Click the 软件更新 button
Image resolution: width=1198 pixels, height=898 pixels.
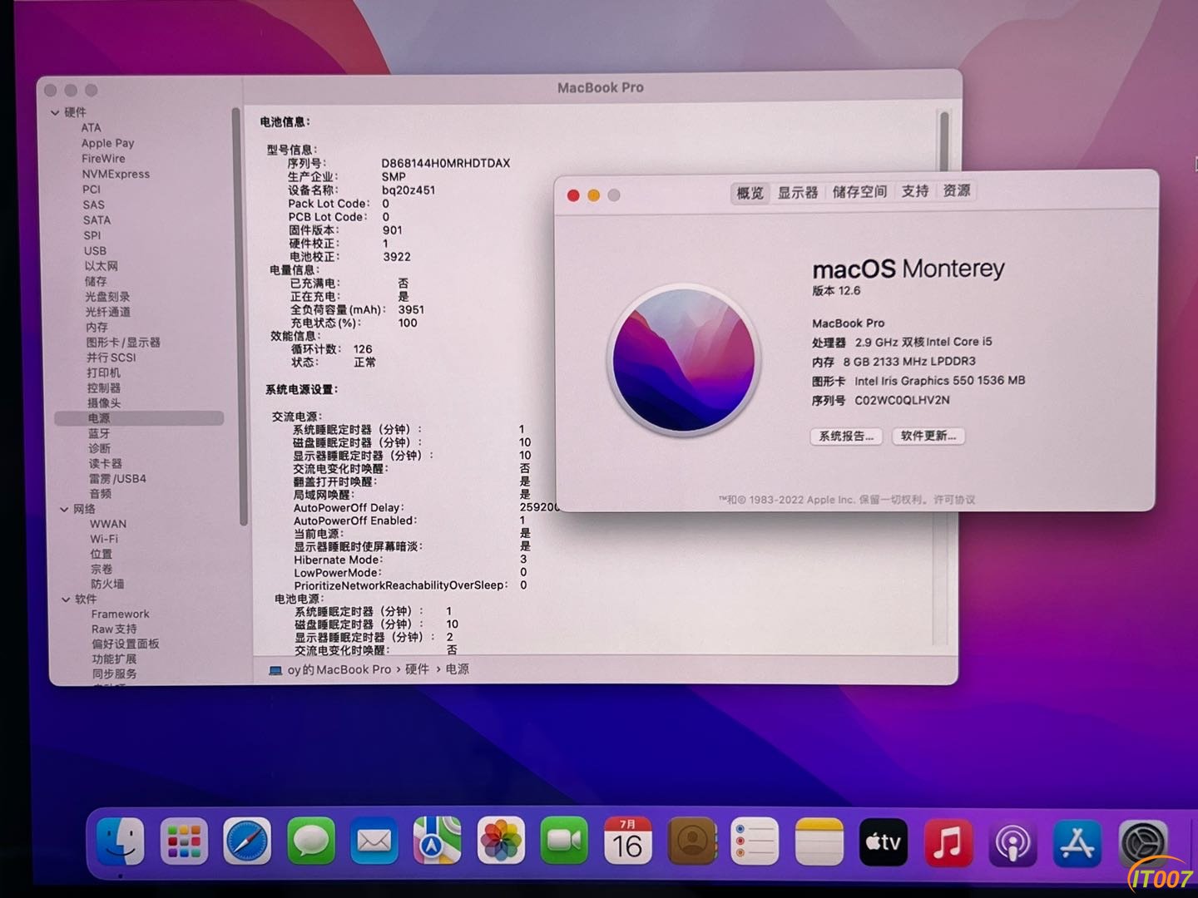(x=928, y=436)
